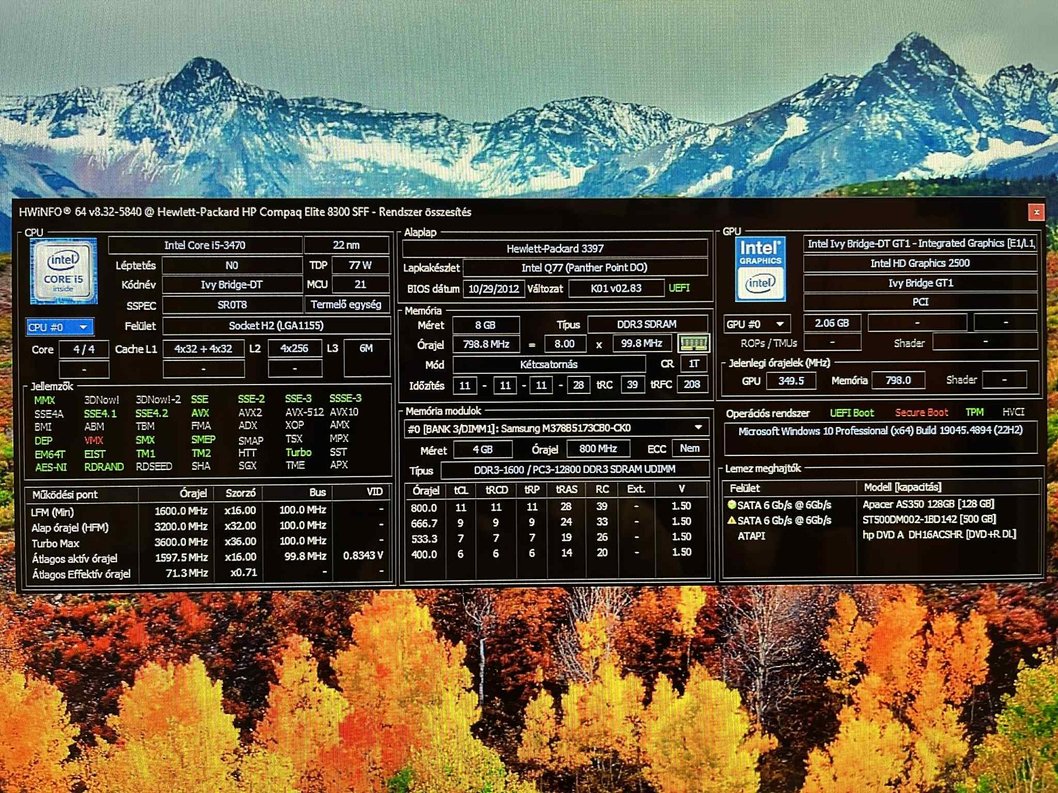Click the green status dot of Apacer drive
The width and height of the screenshot is (1058, 793).
pyautogui.click(x=731, y=505)
